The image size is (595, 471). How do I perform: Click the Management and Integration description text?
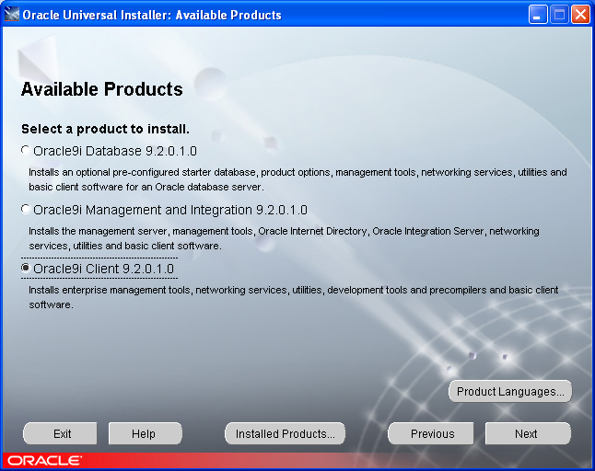[x=284, y=238]
